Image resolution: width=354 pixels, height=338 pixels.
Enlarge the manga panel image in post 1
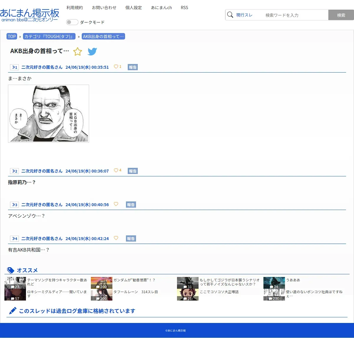pyautogui.click(x=48, y=114)
